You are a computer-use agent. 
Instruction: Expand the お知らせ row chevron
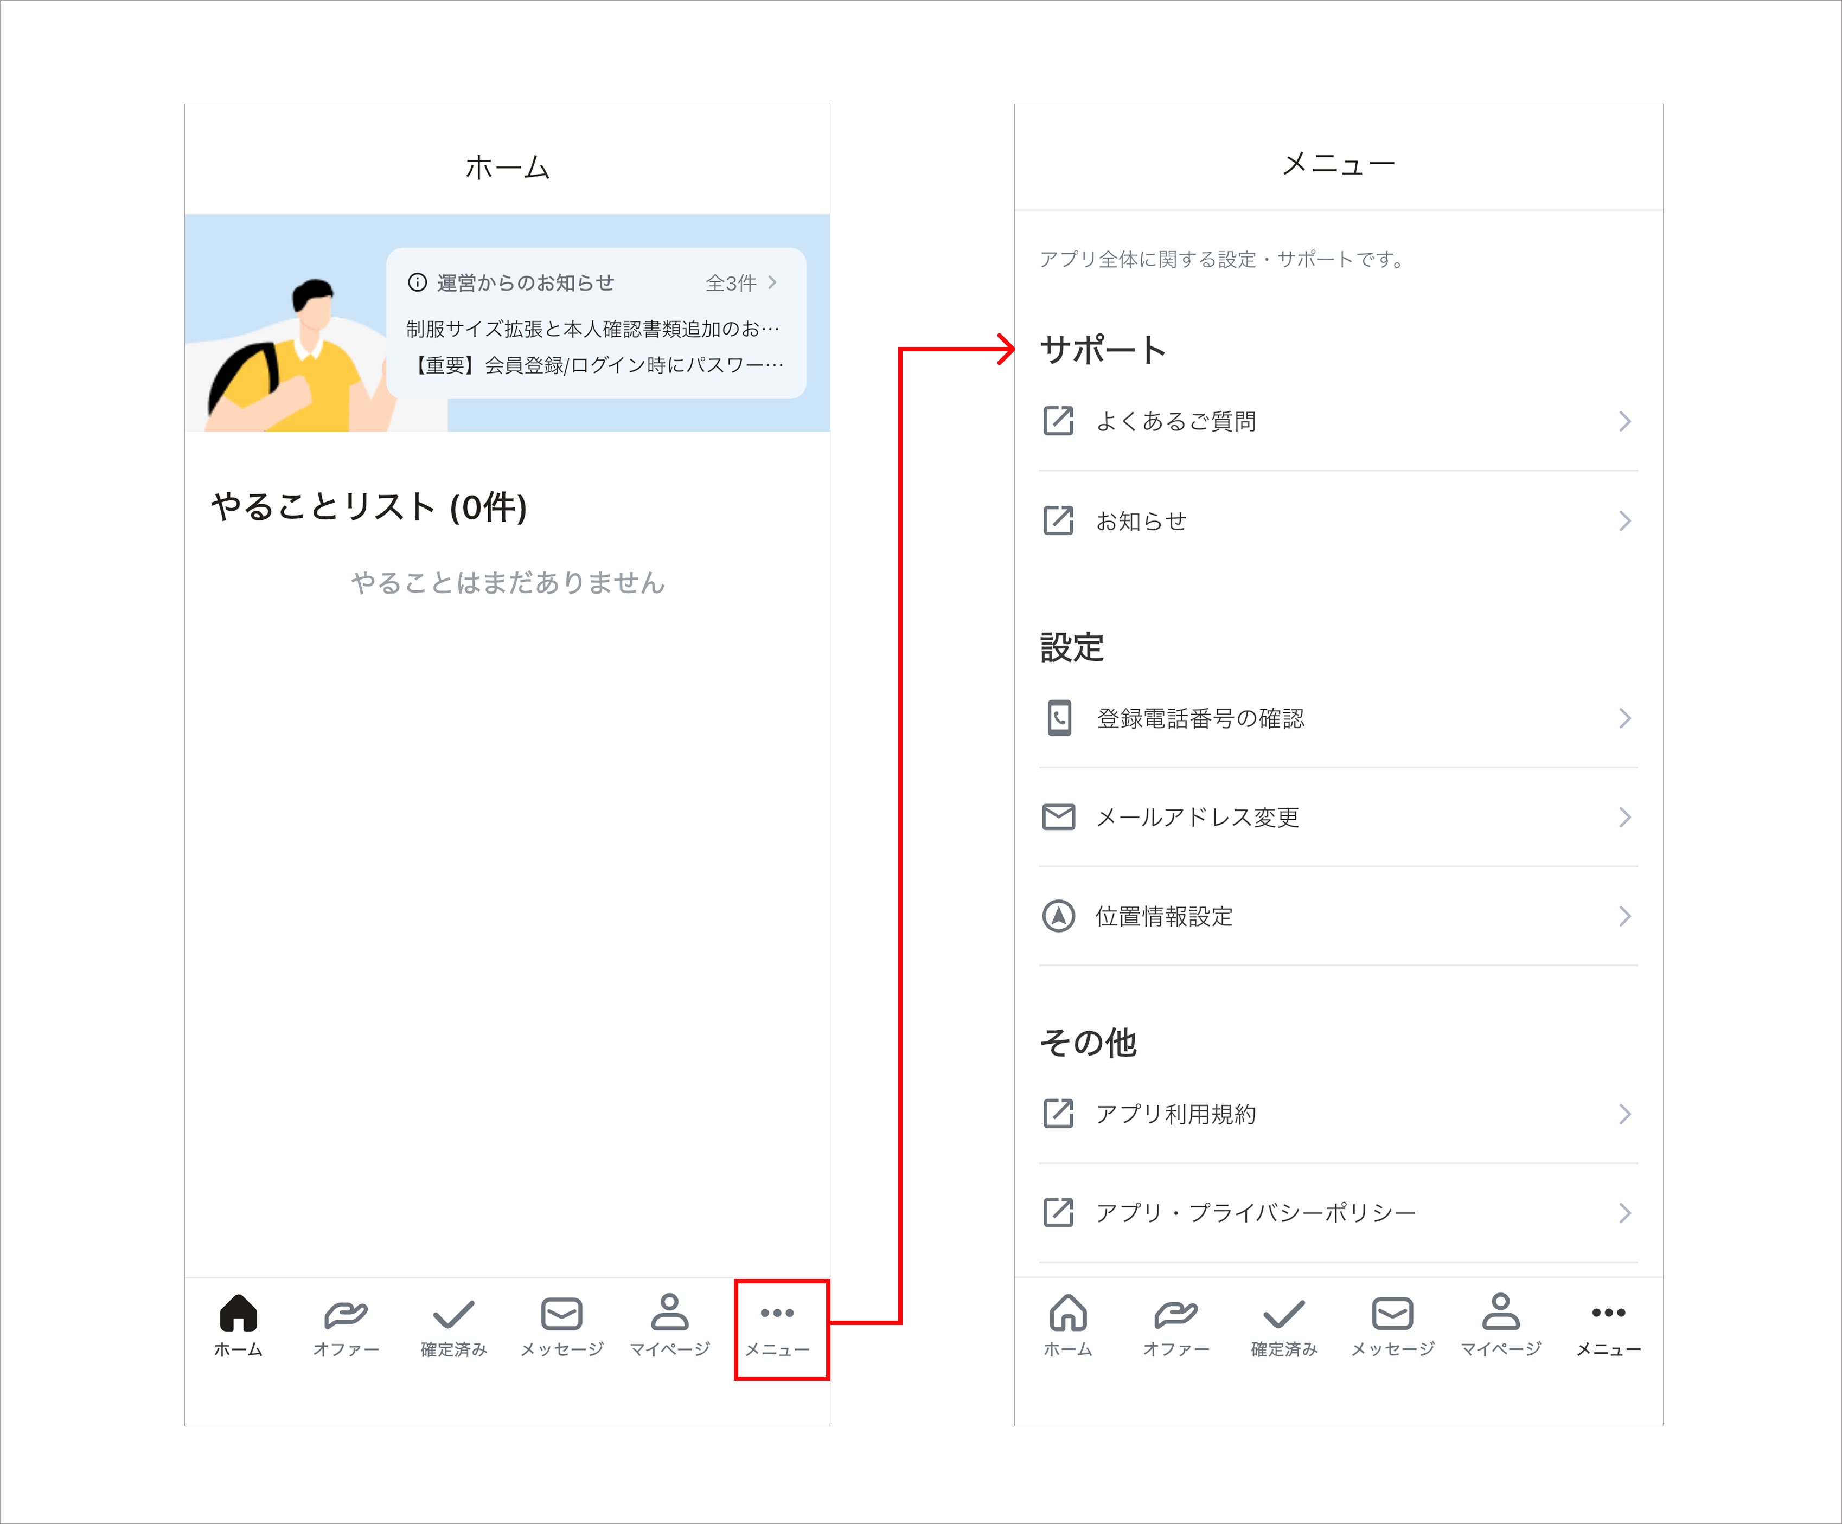coord(1624,521)
